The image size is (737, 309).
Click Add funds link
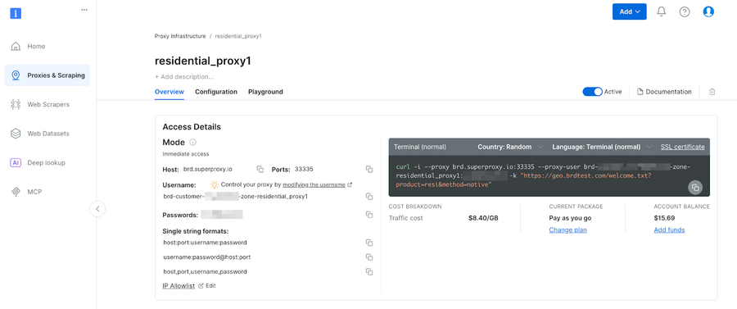click(669, 230)
